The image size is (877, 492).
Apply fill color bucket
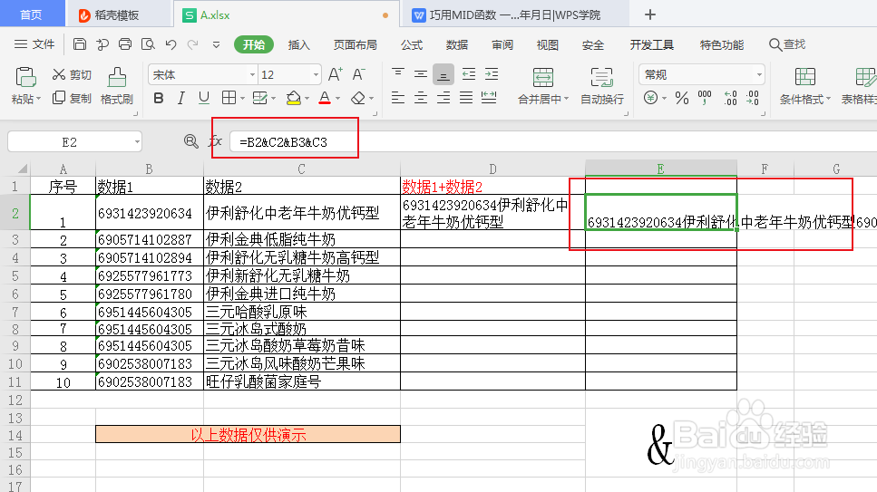tap(293, 99)
